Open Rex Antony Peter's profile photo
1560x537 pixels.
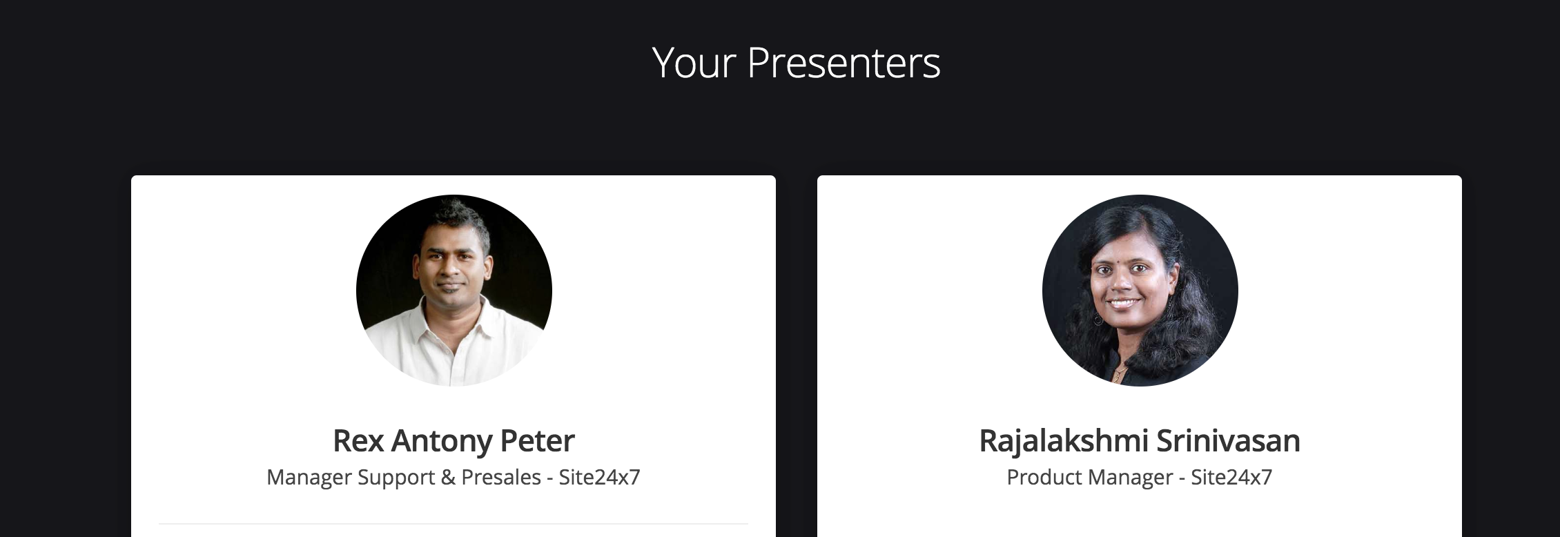[x=454, y=291]
